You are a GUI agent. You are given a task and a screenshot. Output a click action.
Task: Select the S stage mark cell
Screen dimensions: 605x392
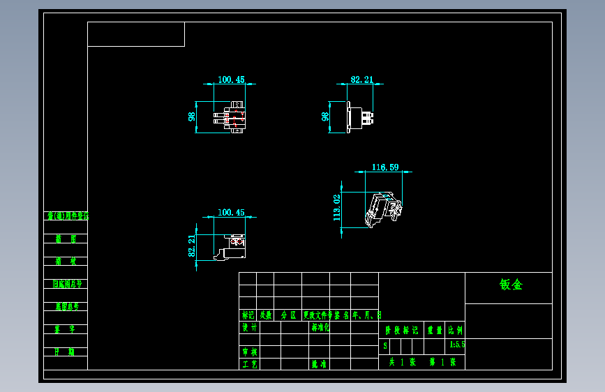coord(385,346)
